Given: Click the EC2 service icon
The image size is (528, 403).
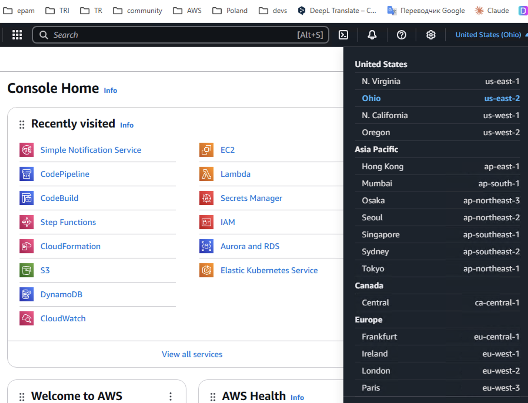Looking at the screenshot, I should click(206, 150).
